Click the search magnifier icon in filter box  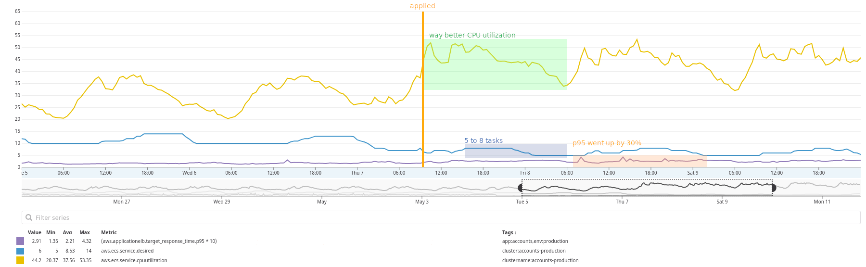coord(29,217)
